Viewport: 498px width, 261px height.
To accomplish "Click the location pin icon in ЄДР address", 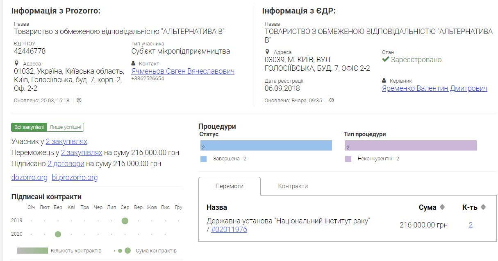I will (x=268, y=52).
